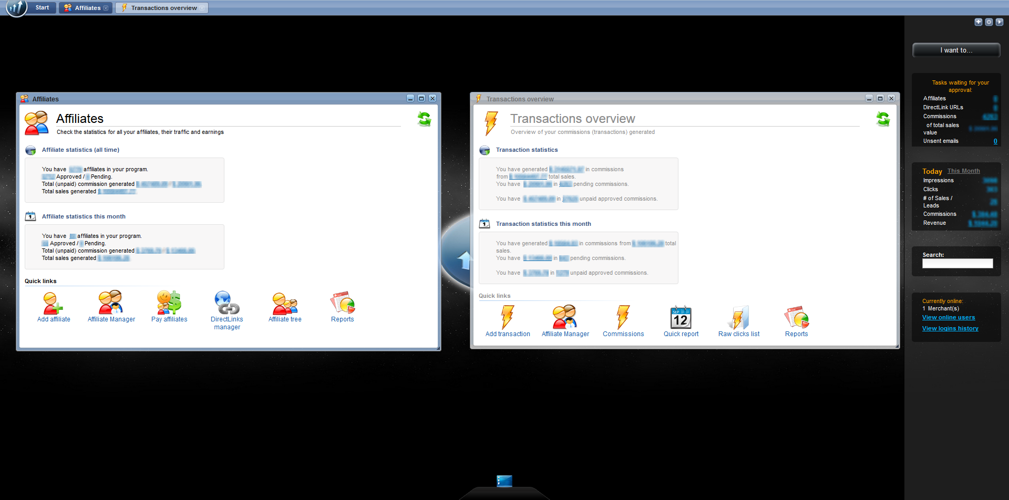Click the Add affiliate text link
Viewport: 1009px width, 500px height.
click(x=54, y=319)
